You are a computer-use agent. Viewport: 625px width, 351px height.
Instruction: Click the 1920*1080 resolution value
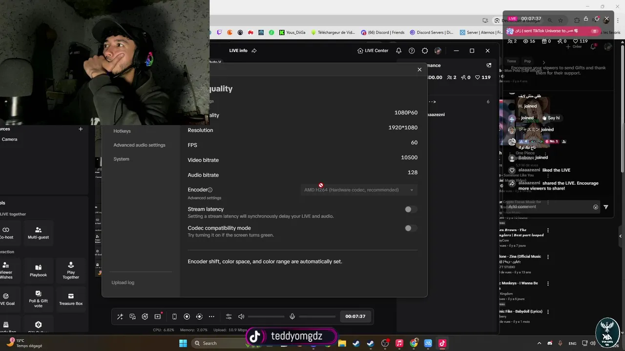pyautogui.click(x=403, y=127)
